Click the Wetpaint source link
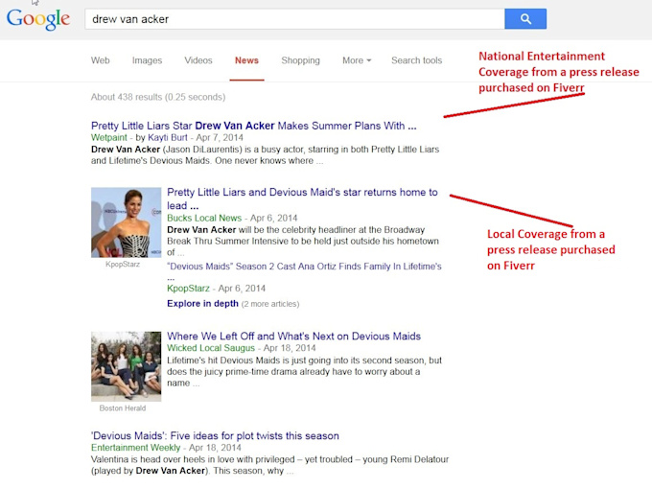The image size is (652, 489). point(109,138)
